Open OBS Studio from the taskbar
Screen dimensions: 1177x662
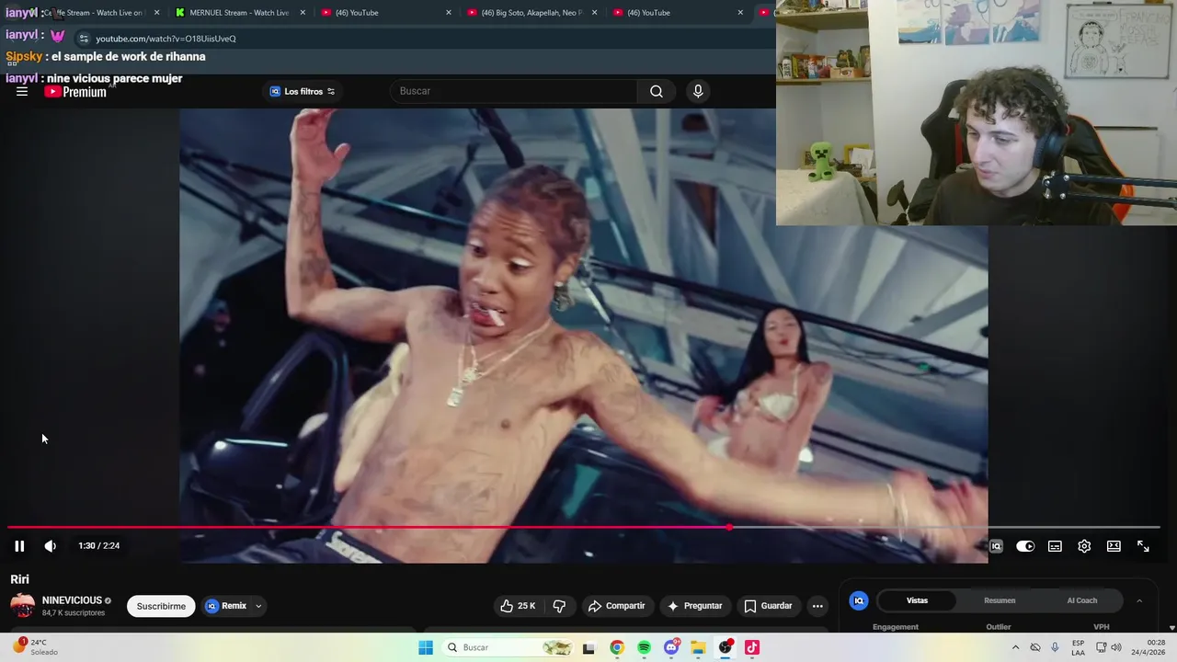point(726,647)
